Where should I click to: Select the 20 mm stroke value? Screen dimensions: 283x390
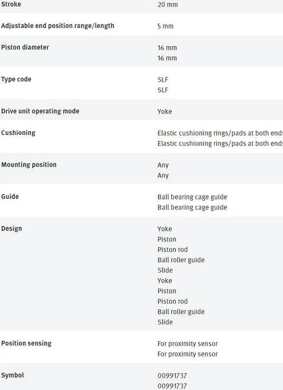pos(168,5)
